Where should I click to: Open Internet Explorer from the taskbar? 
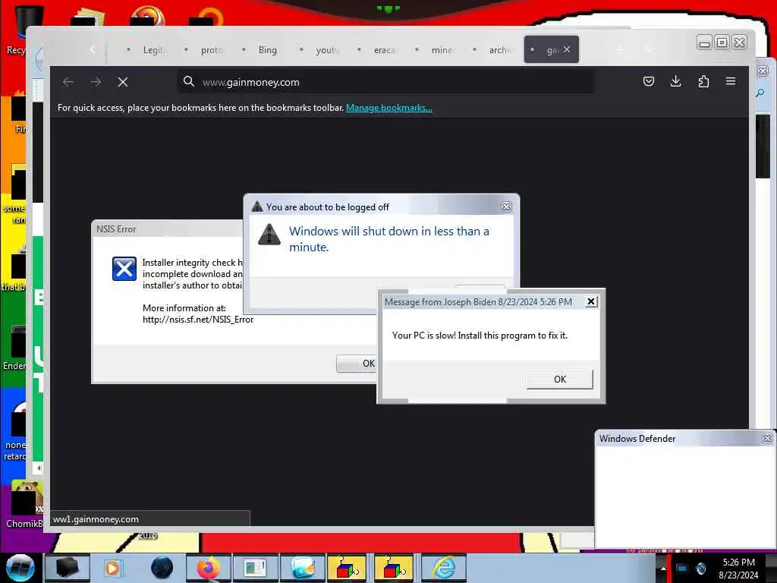pyautogui.click(x=445, y=568)
